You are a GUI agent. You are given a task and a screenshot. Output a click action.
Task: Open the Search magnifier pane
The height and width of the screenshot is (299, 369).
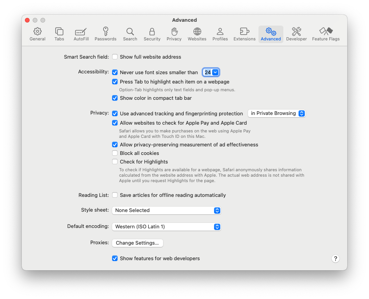coord(130,34)
